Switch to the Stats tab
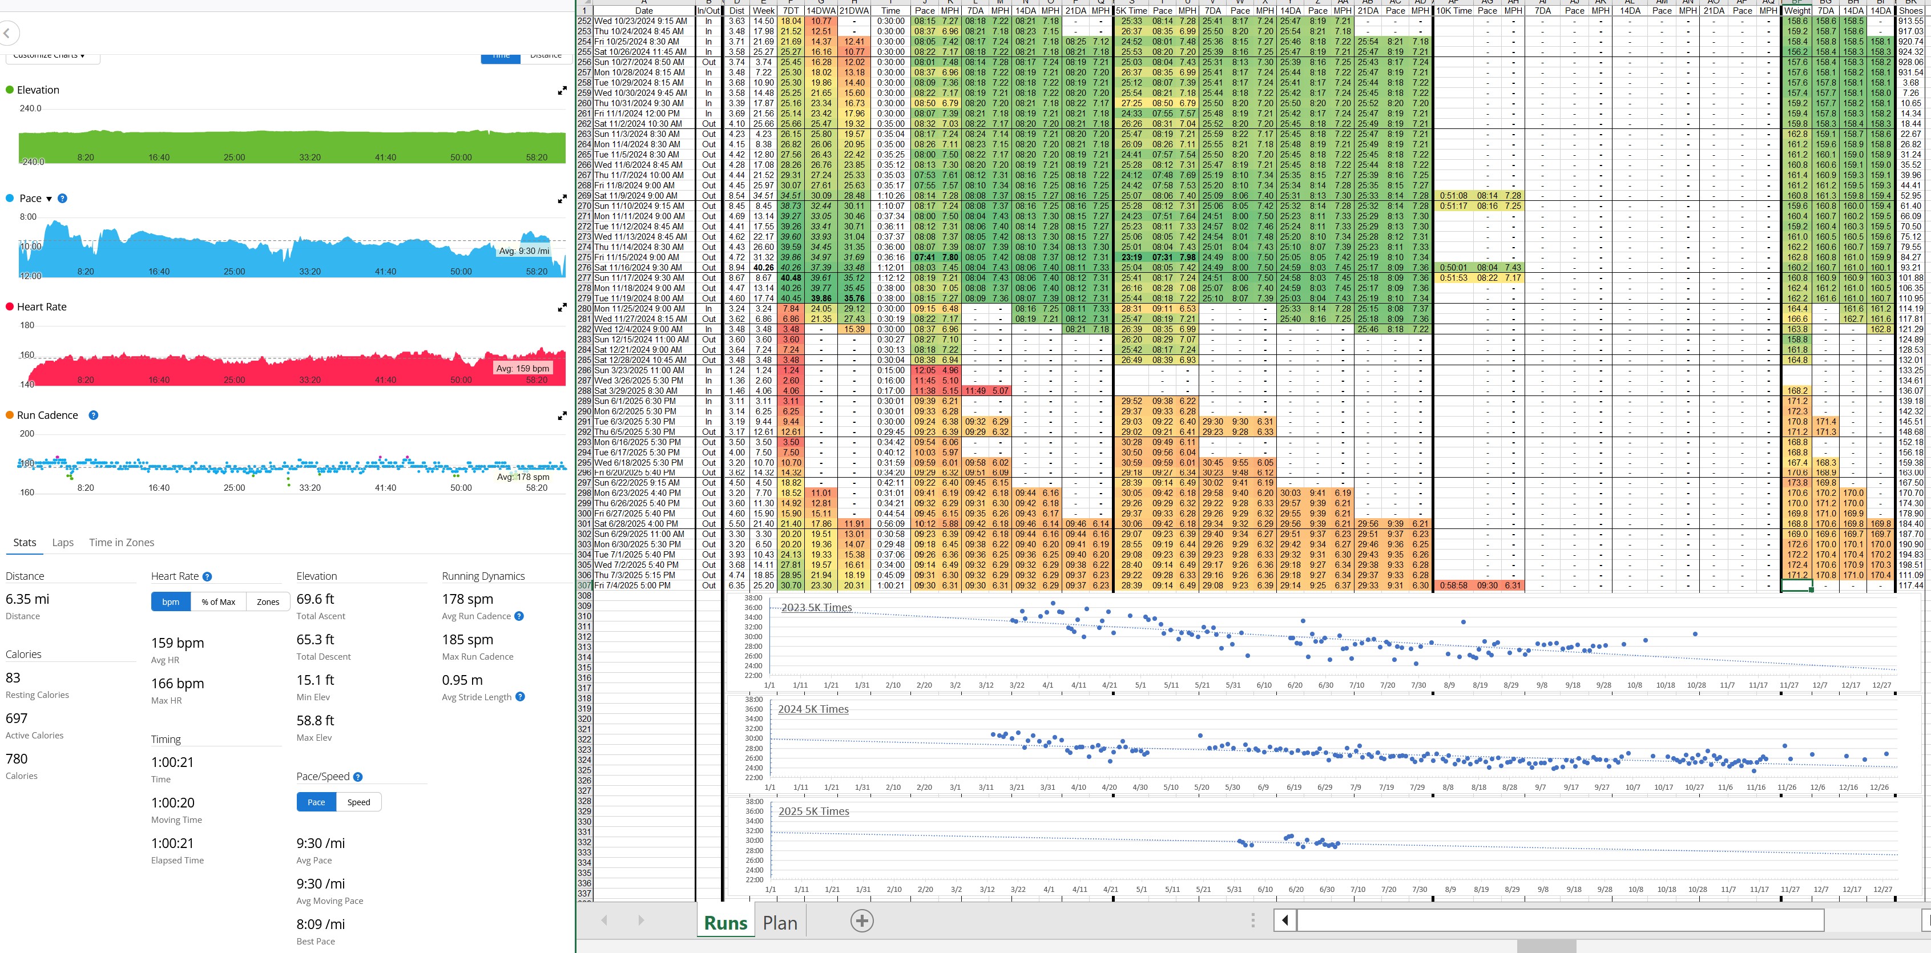 click(25, 543)
